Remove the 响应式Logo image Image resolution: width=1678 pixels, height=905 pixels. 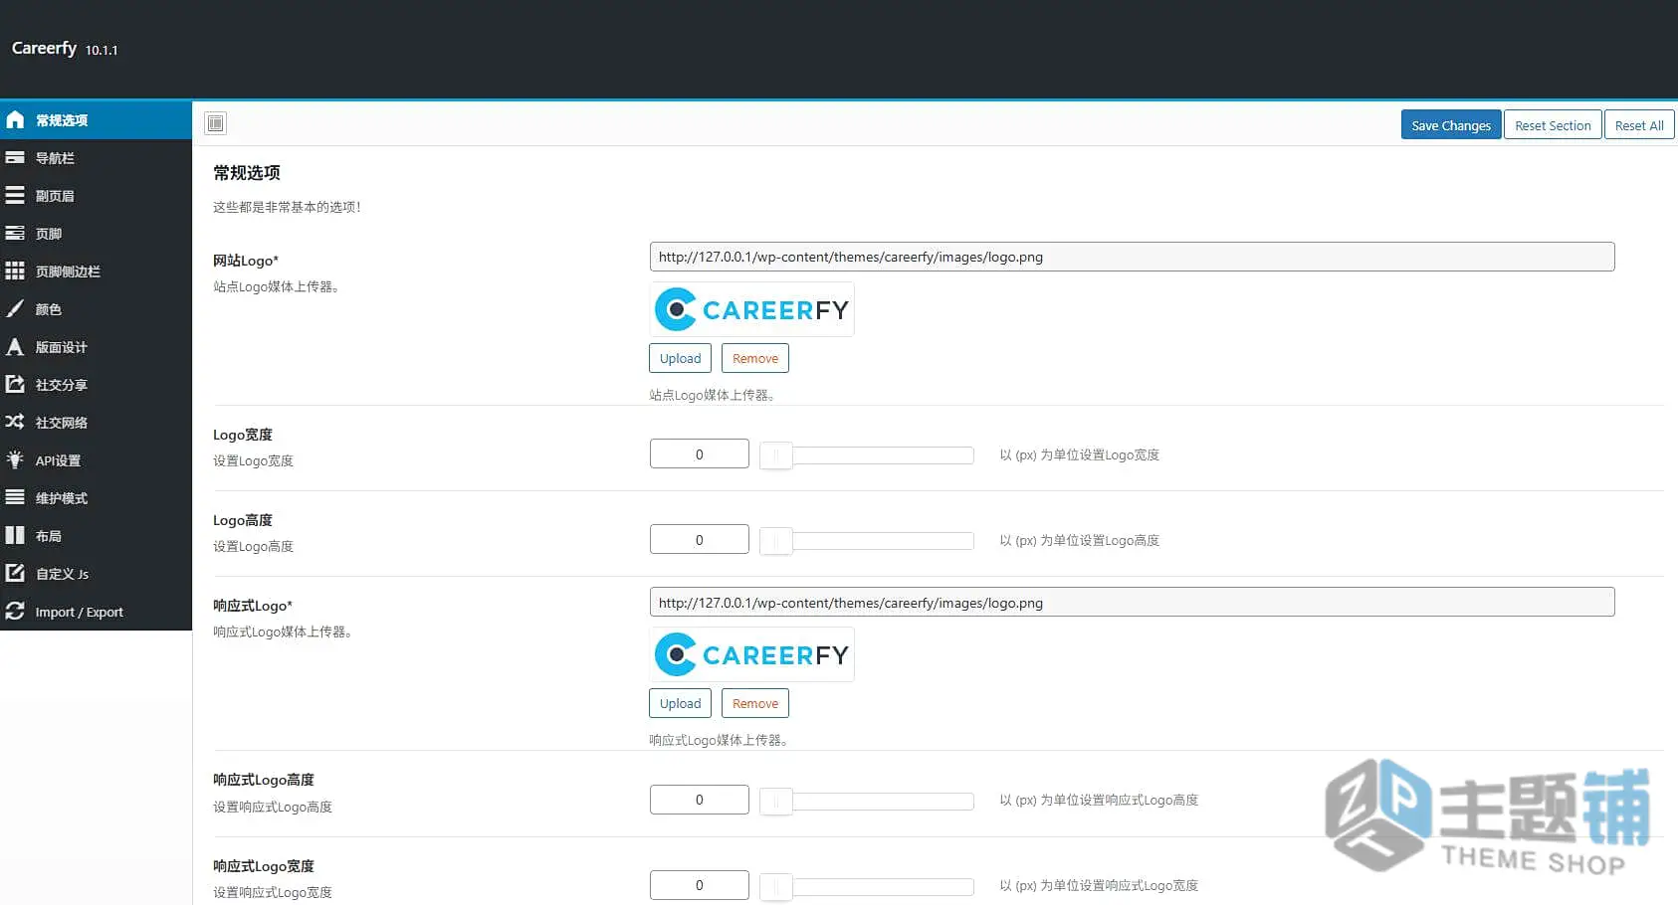coord(755,703)
